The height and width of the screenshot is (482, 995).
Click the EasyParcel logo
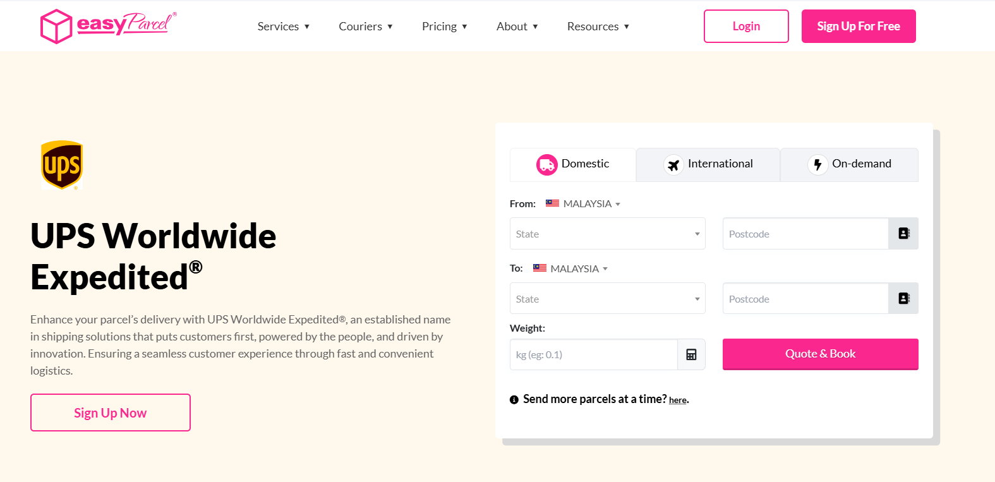[x=109, y=26]
